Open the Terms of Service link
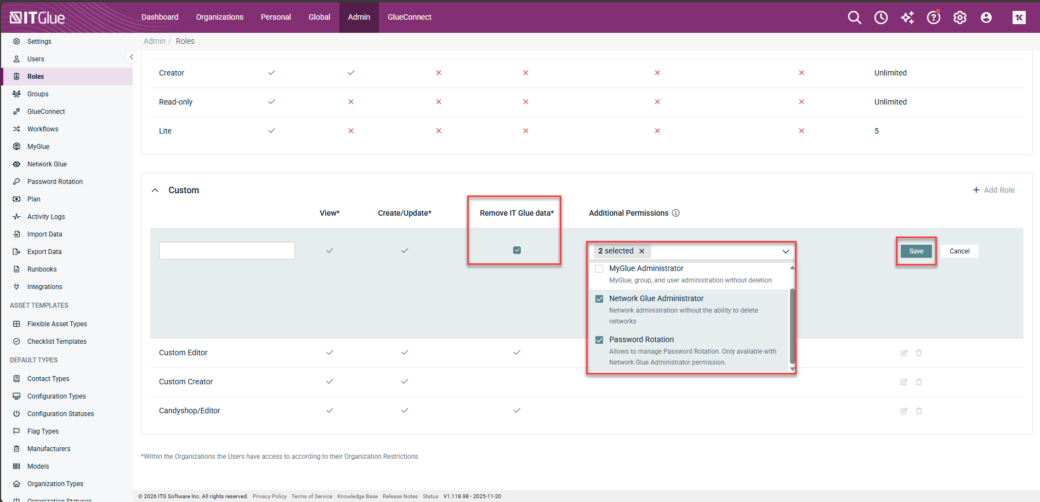1040x502 pixels. coord(312,497)
